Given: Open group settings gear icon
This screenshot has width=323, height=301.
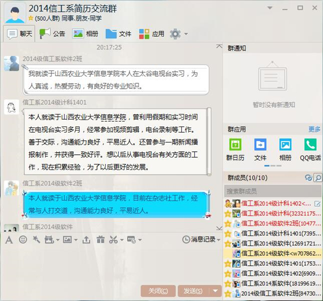Looking at the screenshot, I should [175, 34].
